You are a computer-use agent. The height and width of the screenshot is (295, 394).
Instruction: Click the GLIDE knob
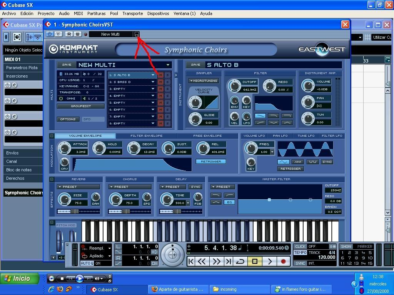point(195,119)
